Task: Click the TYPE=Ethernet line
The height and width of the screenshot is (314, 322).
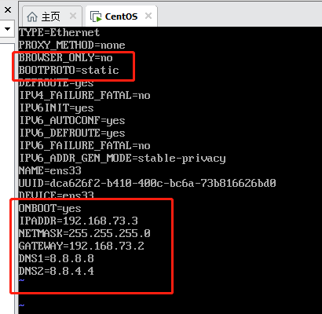Action: [60, 32]
